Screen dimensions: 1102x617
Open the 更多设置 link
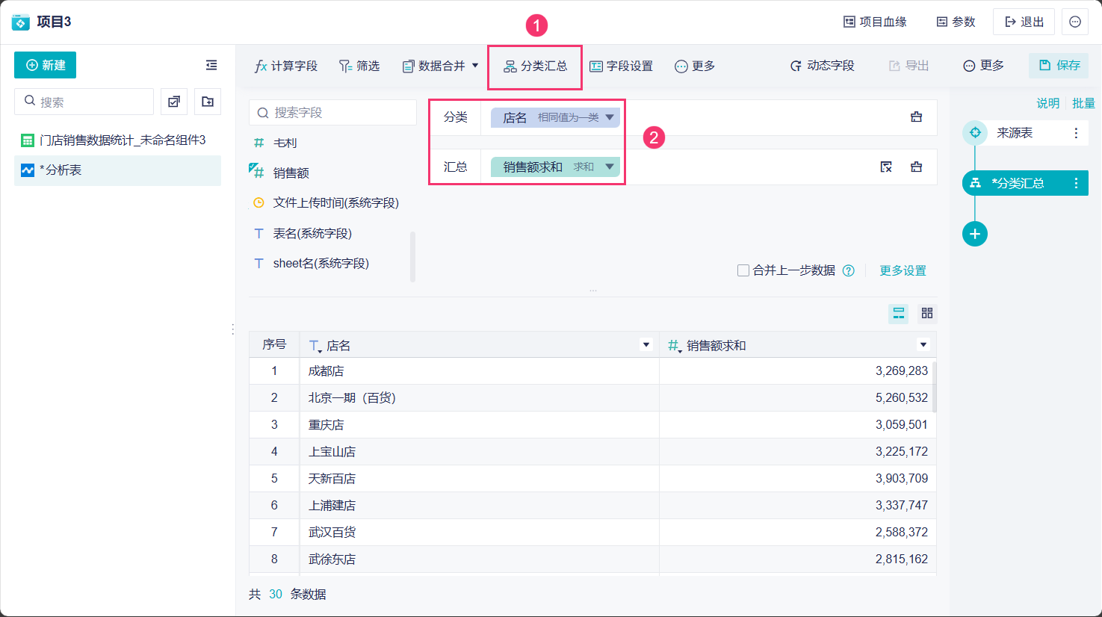903,270
